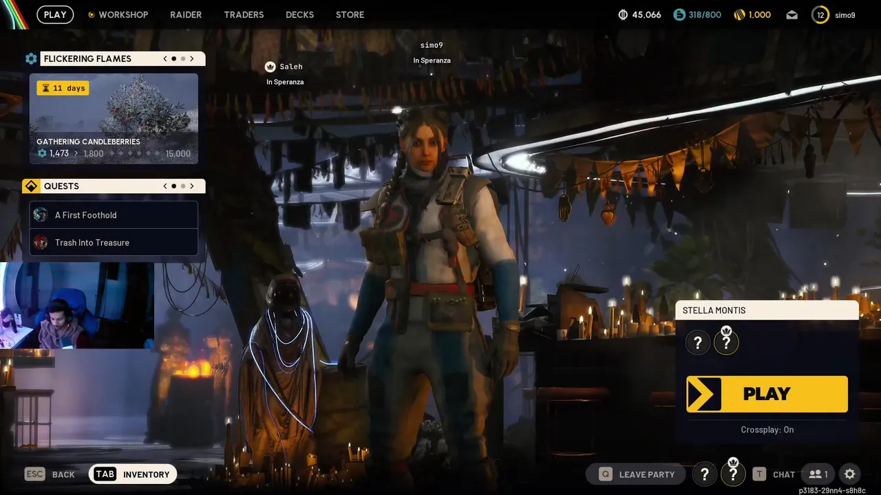Open the friends list icon showing 1
Viewport: 881px width, 495px height.
pos(818,474)
